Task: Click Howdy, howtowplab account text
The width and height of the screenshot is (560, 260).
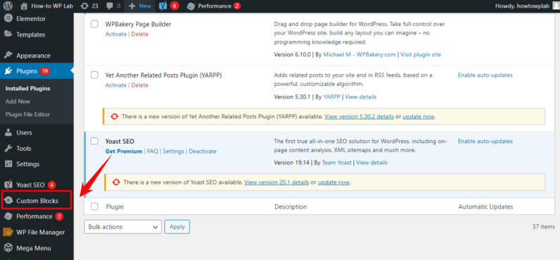Action: tap(522, 6)
